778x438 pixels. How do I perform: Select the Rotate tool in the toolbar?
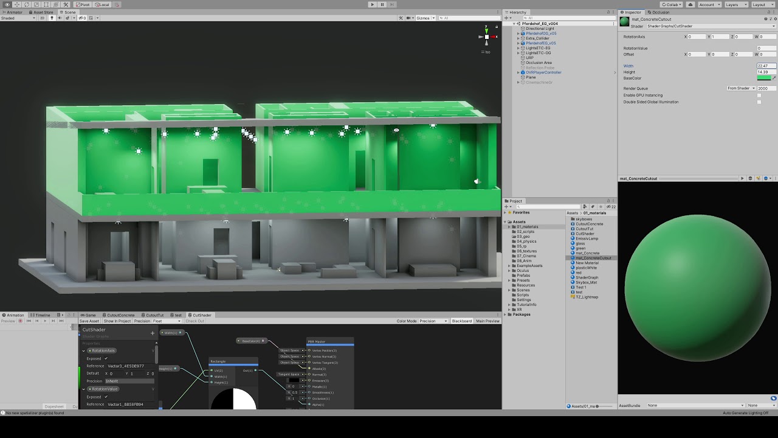(x=27, y=4)
